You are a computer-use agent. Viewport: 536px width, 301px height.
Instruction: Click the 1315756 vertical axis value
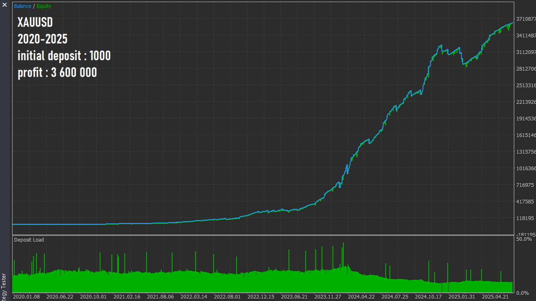526,152
